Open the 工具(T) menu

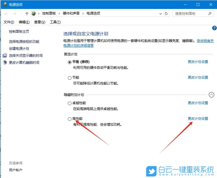click(x=55, y=22)
